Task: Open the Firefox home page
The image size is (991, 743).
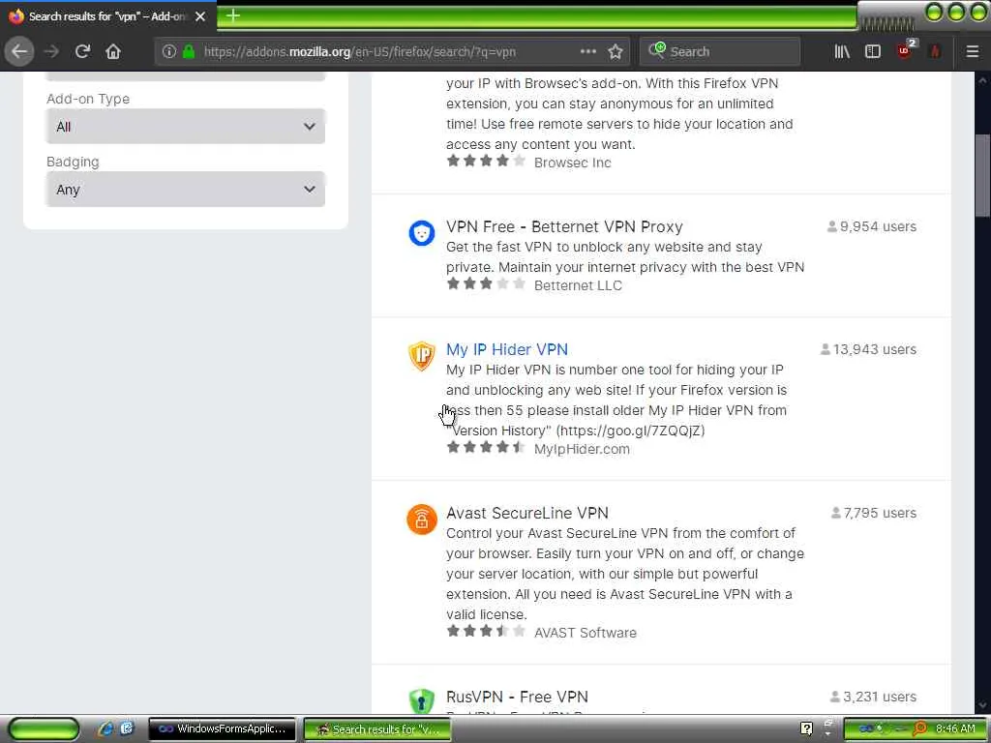Action: (113, 51)
